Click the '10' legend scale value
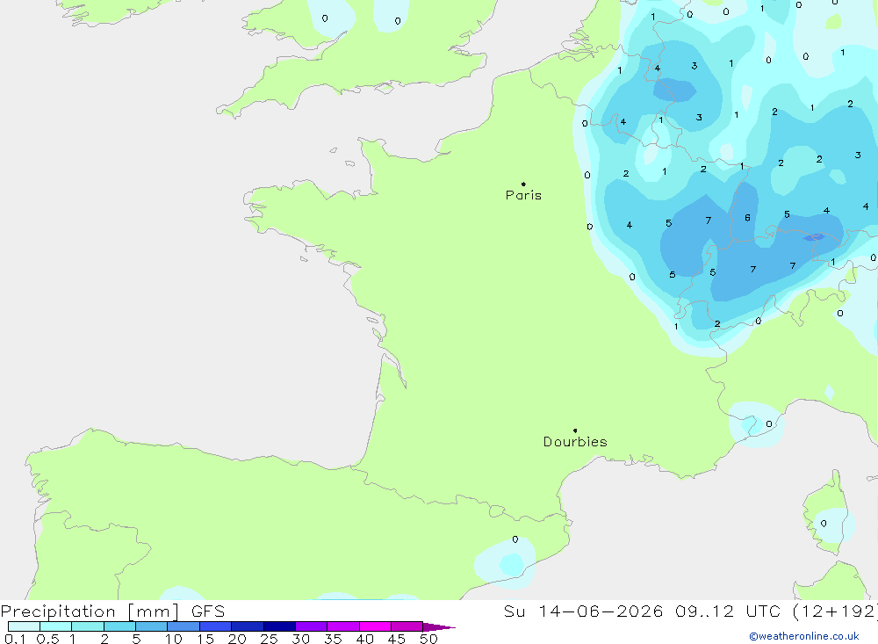This screenshot has width=878, height=644. coord(174,639)
